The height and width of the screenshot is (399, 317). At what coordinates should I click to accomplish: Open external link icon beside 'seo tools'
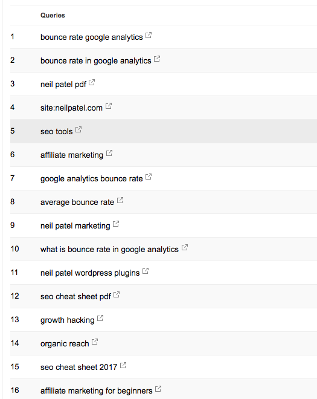click(78, 129)
